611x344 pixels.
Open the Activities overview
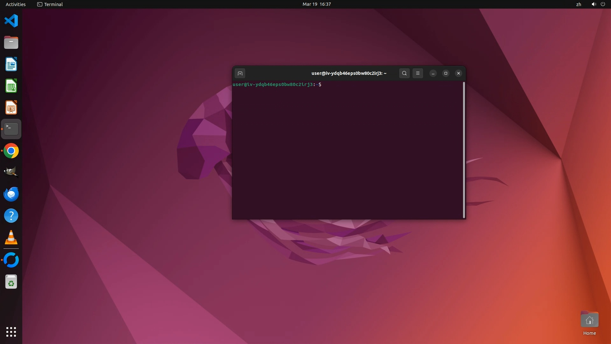[x=16, y=4]
